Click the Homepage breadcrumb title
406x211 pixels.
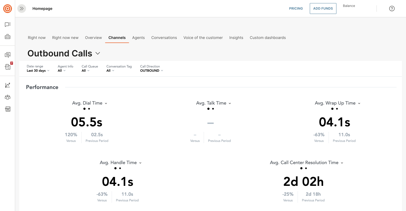[x=42, y=9]
